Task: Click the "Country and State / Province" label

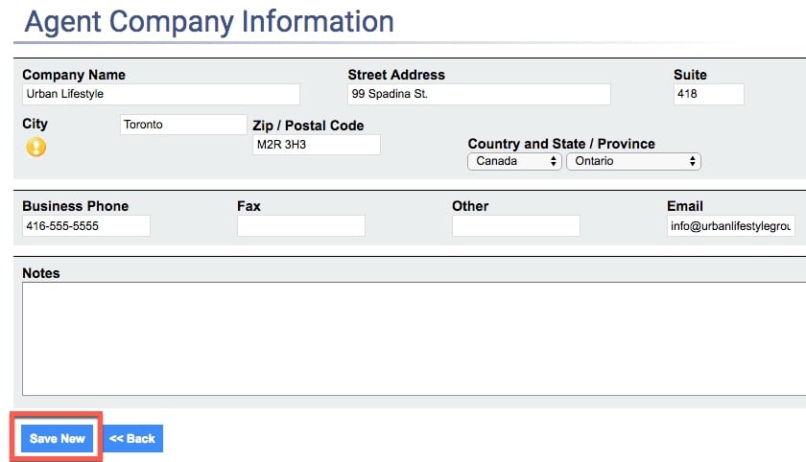Action: (561, 144)
